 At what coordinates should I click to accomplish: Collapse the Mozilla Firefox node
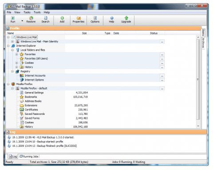[x=8, y=84]
